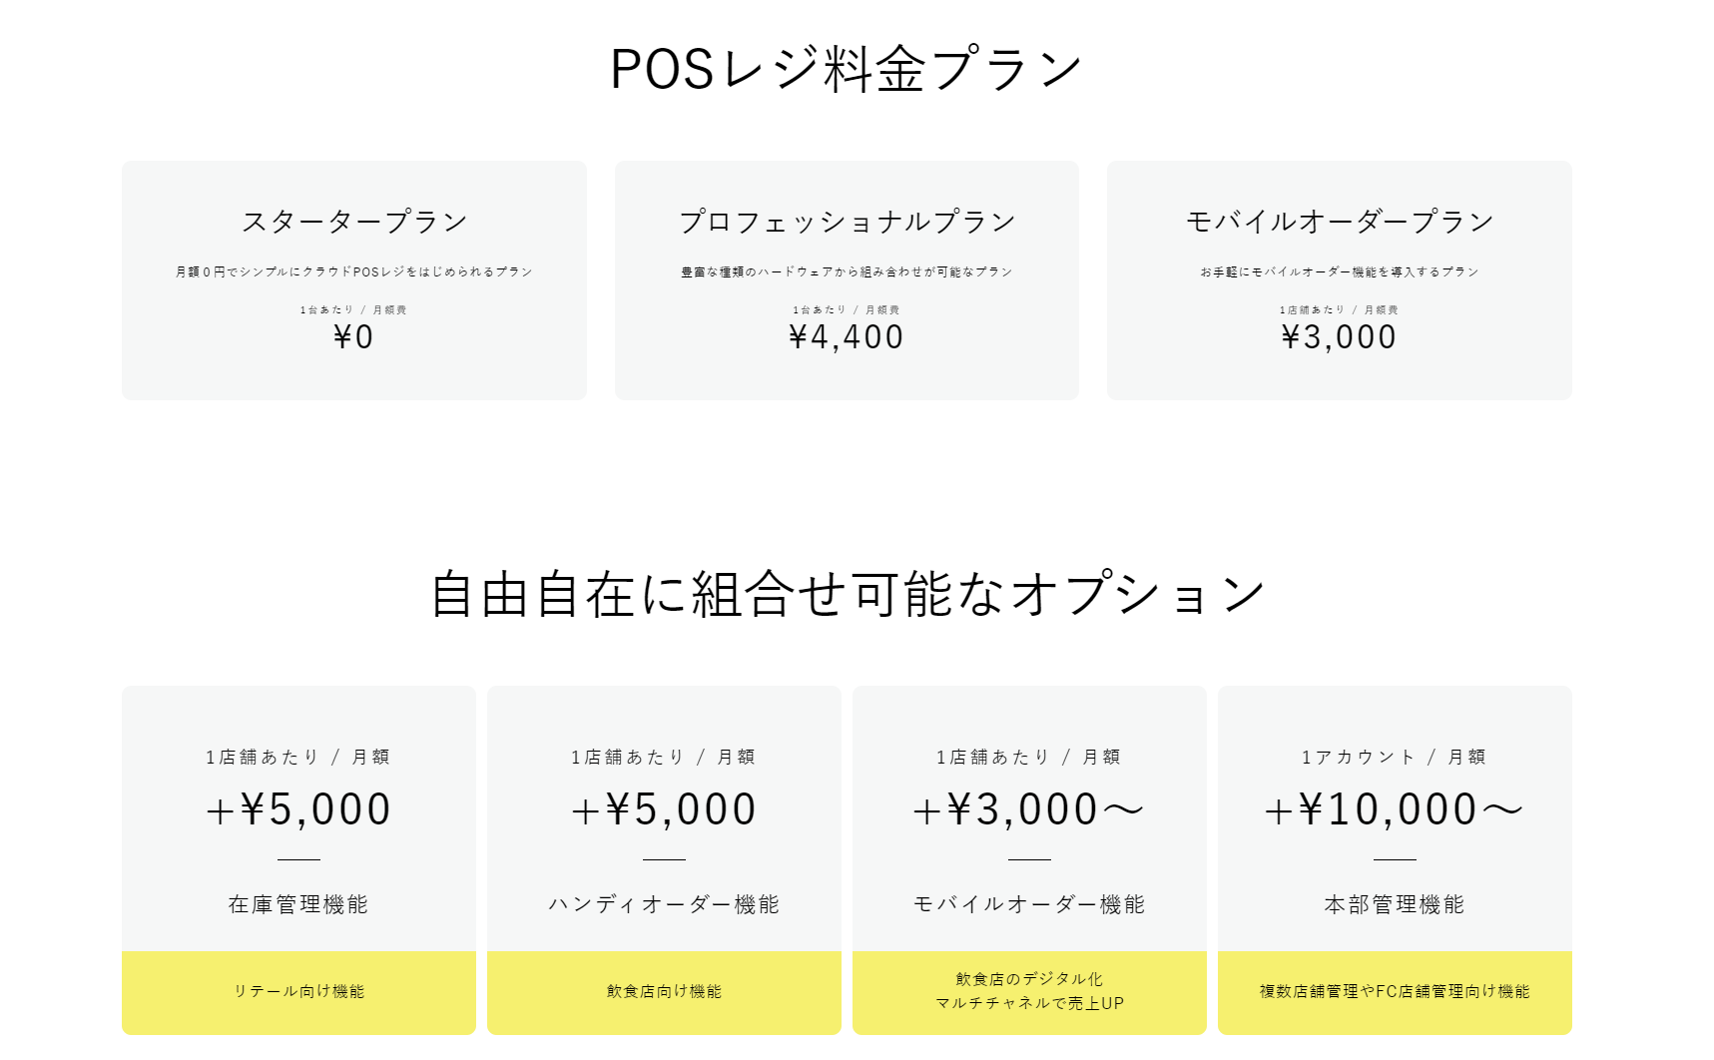The image size is (1714, 1060).
Task: Click the yellow マルチチャネルで売上UP banner
Action: pyautogui.click(x=1029, y=992)
